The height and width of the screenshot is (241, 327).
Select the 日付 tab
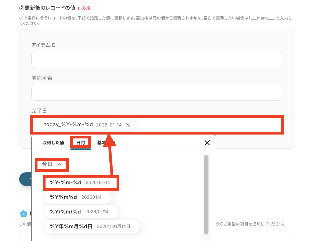point(81,143)
